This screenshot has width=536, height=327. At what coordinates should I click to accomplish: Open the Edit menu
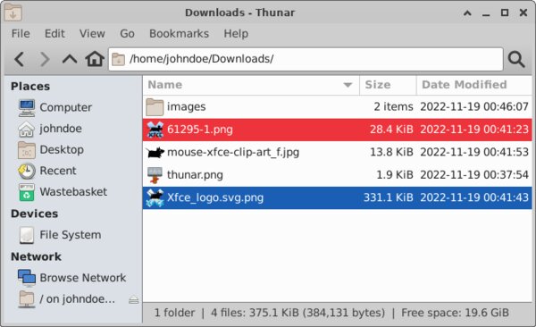point(54,34)
